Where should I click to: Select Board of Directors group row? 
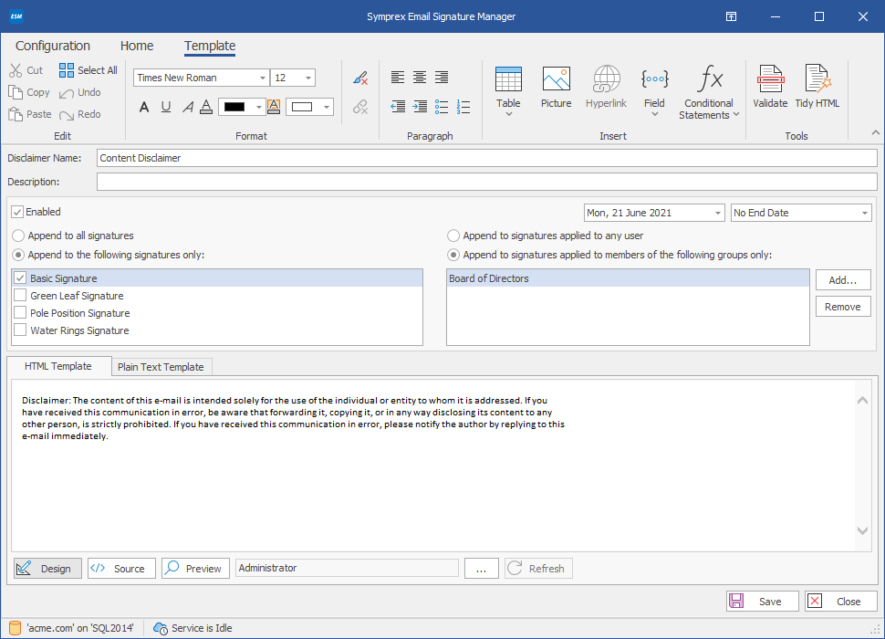(628, 278)
